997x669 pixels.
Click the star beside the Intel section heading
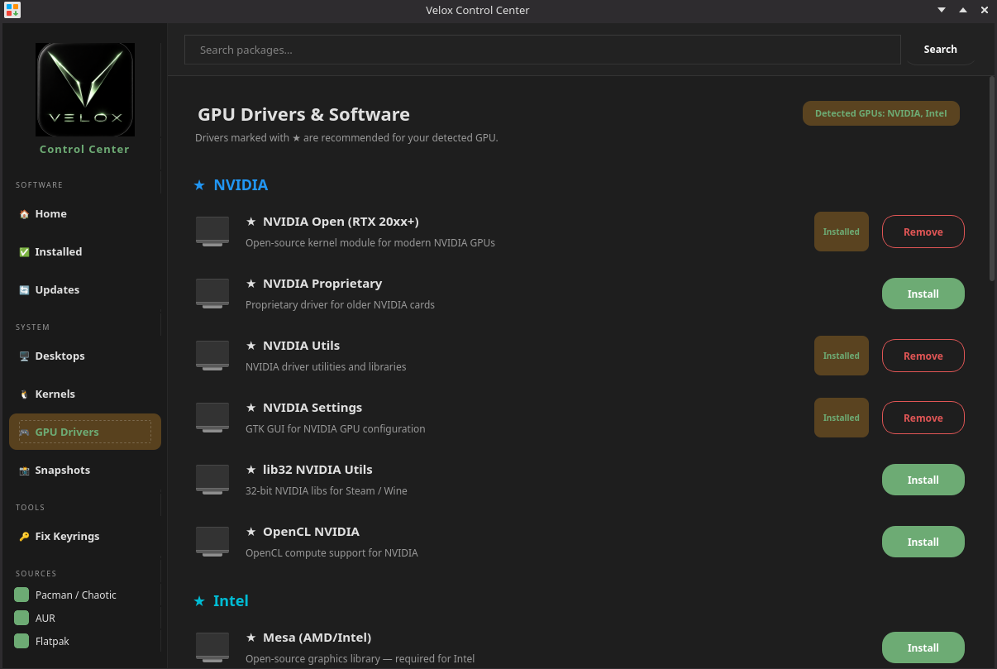(199, 601)
